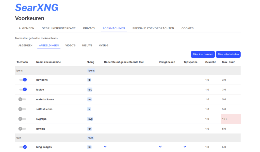Click bing images Tijdspanne checkmark

tap(185, 147)
